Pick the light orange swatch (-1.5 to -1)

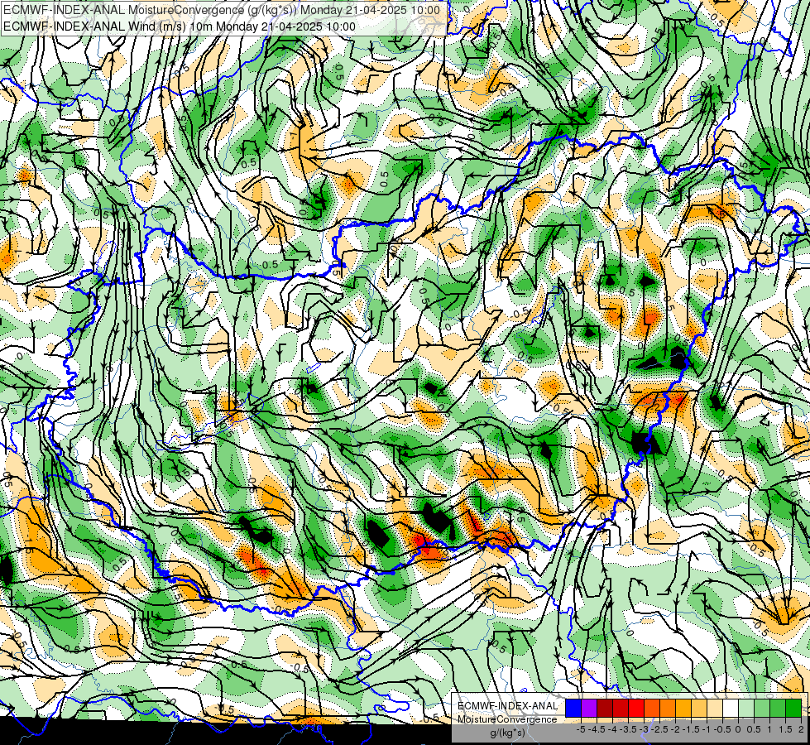(x=699, y=708)
